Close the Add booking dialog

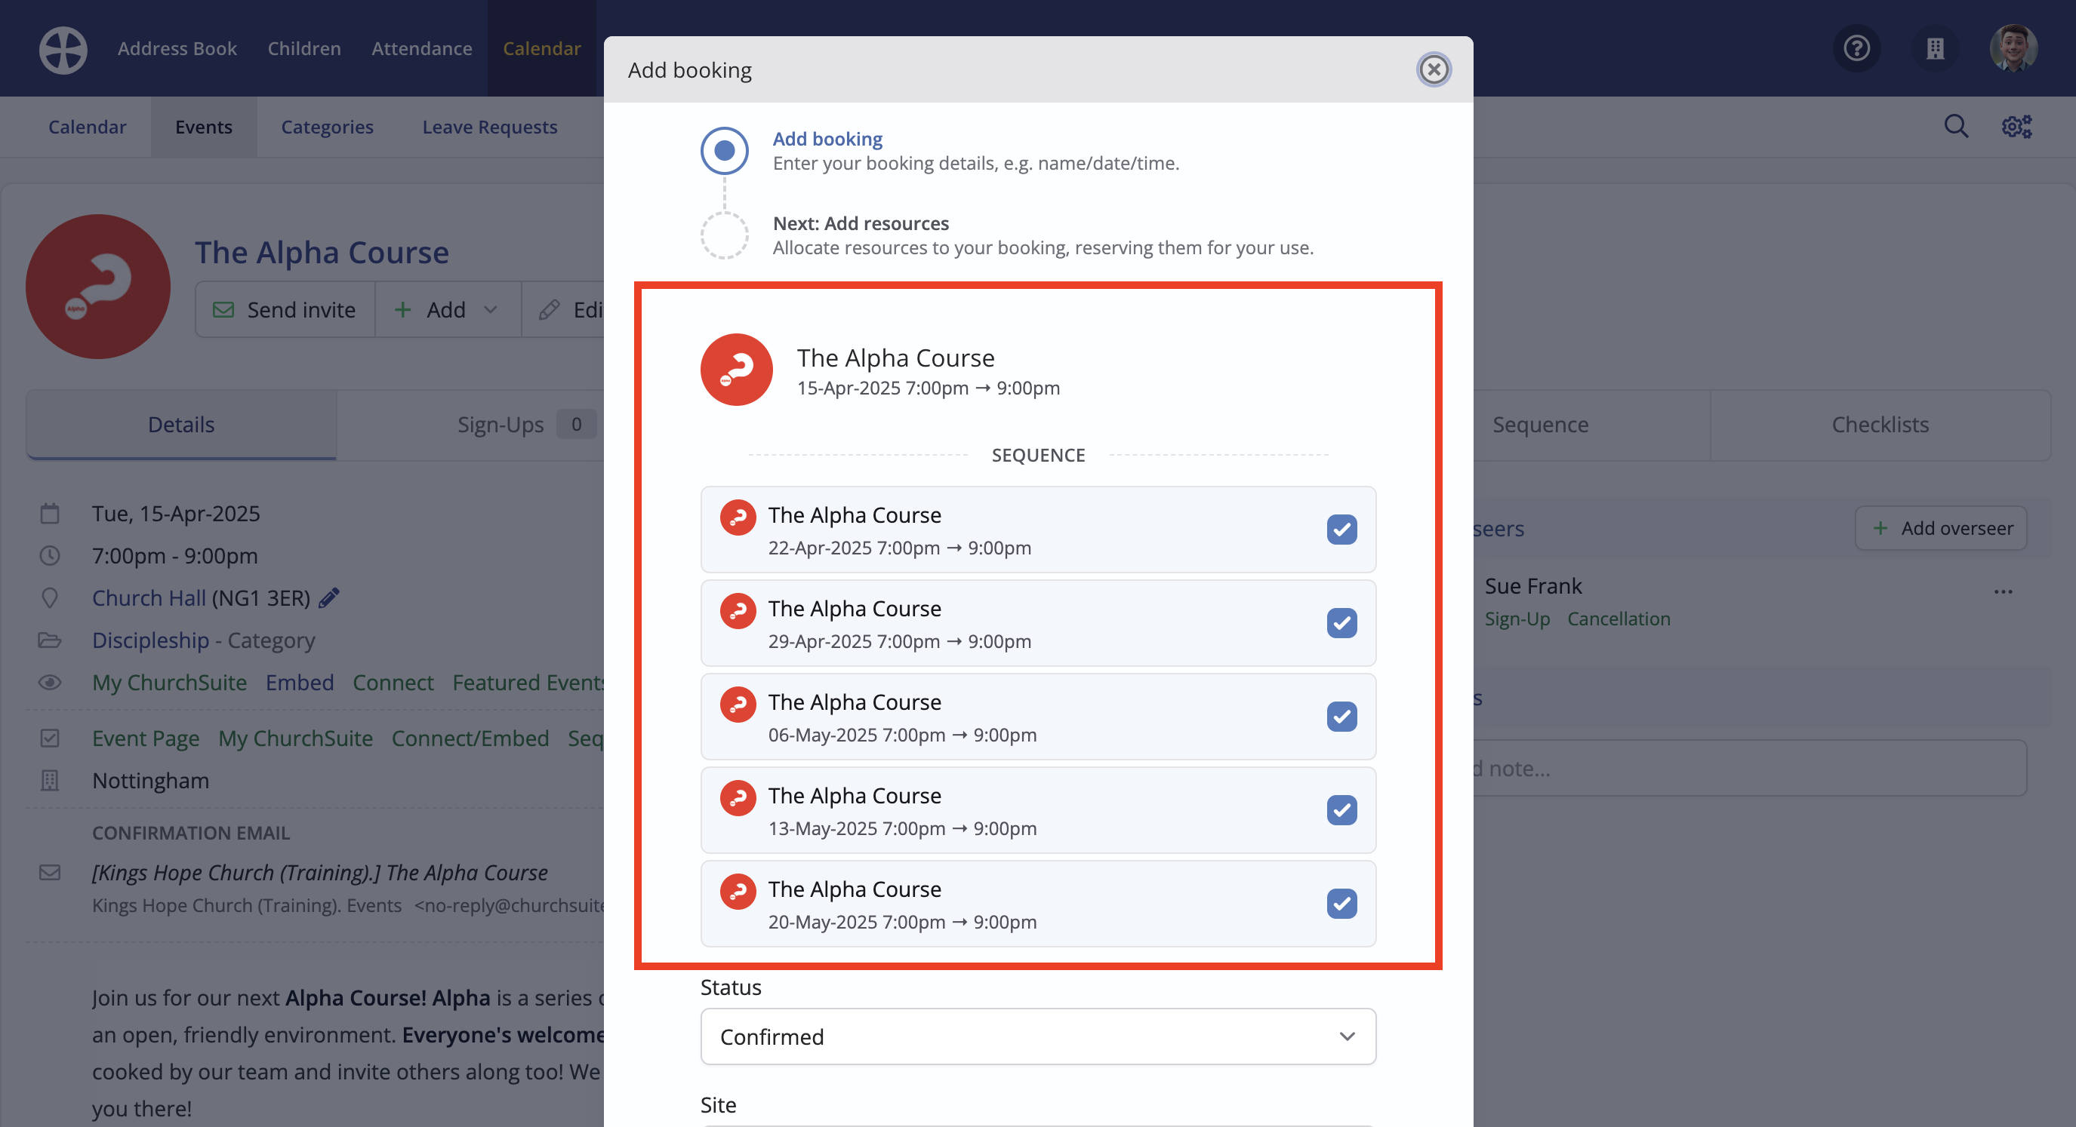1434,70
